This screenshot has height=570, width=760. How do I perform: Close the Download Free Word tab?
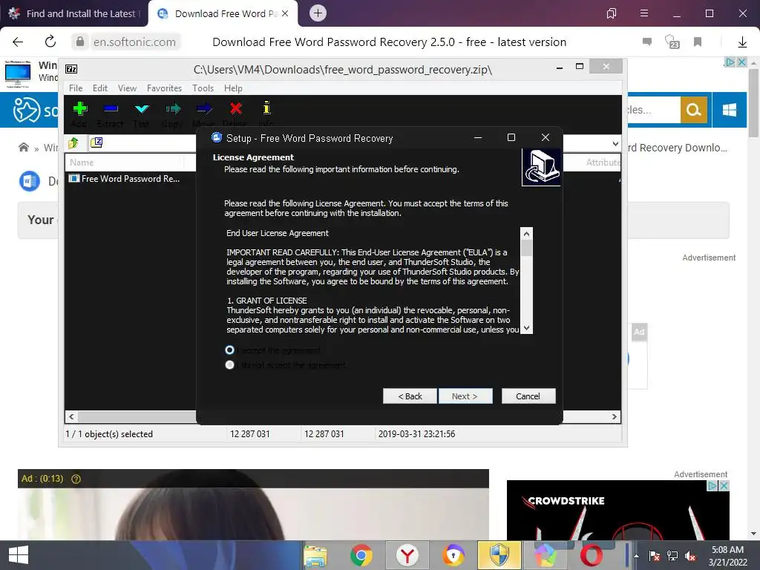285,13
